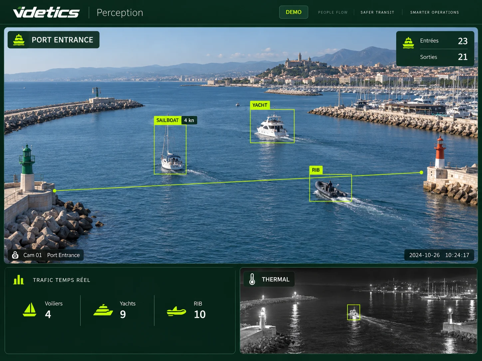The height and width of the screenshot is (361, 482).
Task: Switch to Safer Transit tab
Action: [377, 12]
